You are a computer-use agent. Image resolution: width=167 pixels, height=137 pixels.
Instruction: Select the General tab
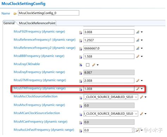click(x=9, y=23)
